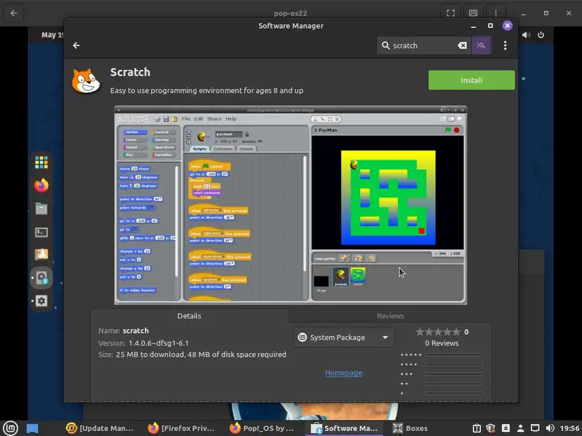Expand the System Package dropdown

tap(343, 337)
